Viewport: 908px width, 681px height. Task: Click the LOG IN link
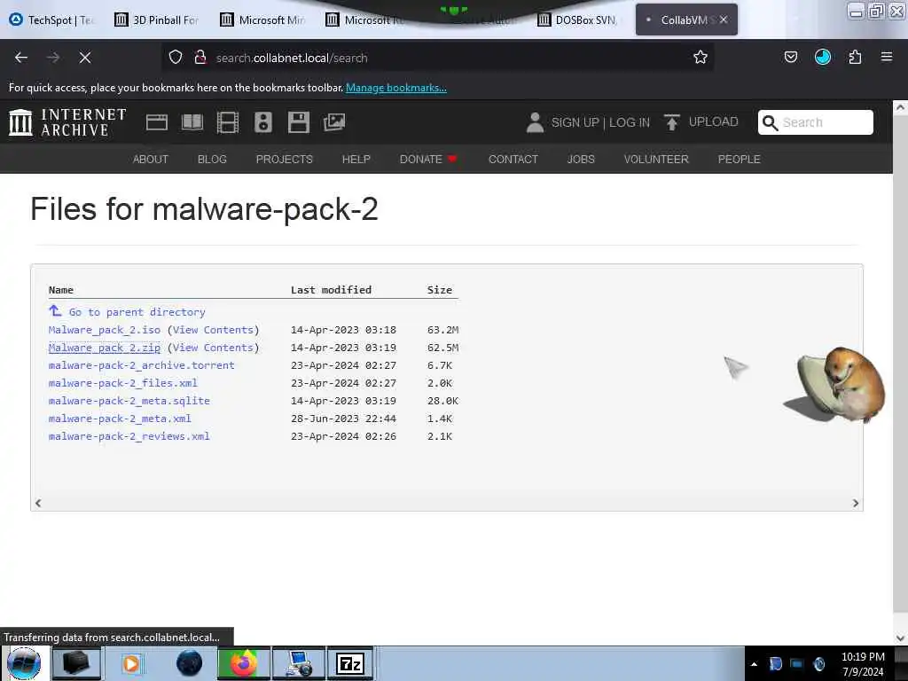pos(630,122)
